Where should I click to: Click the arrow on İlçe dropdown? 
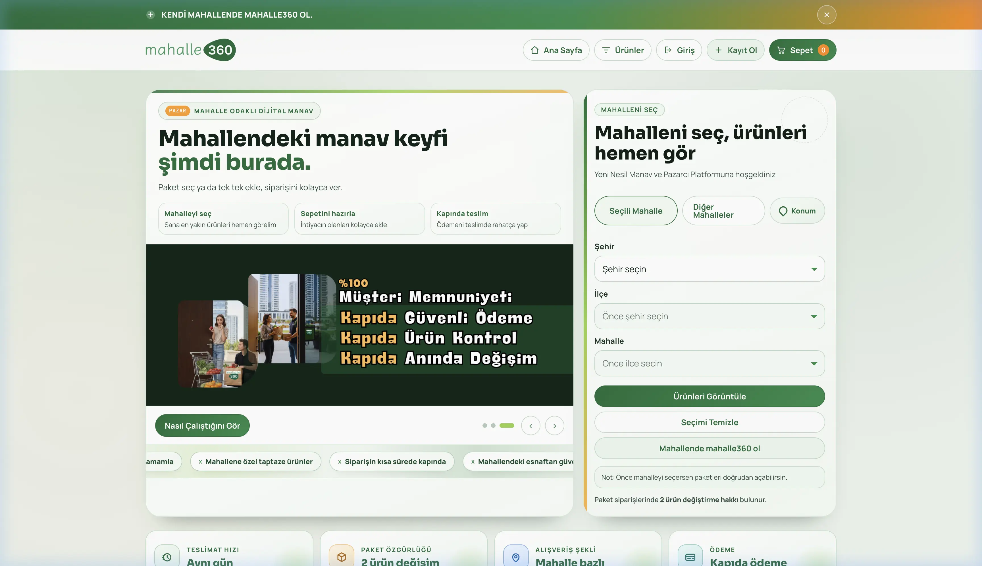(814, 316)
